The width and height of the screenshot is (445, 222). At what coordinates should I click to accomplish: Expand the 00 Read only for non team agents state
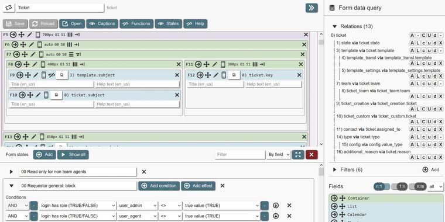click(11, 172)
